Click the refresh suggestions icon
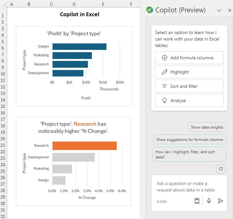 [221, 169]
